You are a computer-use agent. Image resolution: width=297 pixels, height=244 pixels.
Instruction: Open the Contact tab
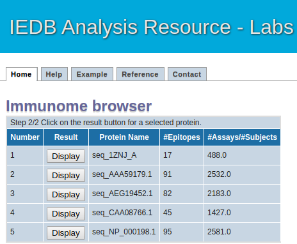[x=187, y=74]
